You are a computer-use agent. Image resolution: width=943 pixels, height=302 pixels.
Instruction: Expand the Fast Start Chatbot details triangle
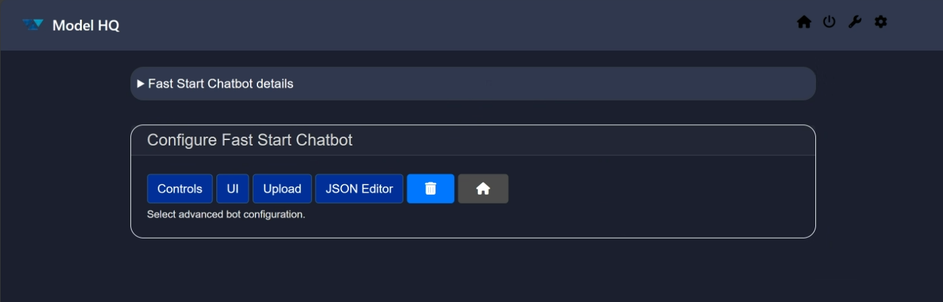click(141, 84)
